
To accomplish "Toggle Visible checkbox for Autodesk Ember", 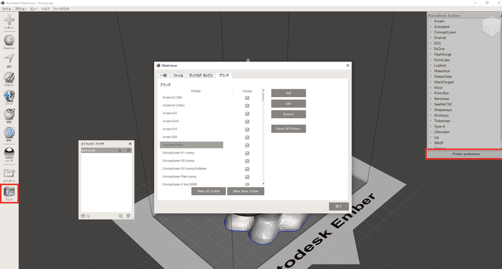I will (x=247, y=146).
